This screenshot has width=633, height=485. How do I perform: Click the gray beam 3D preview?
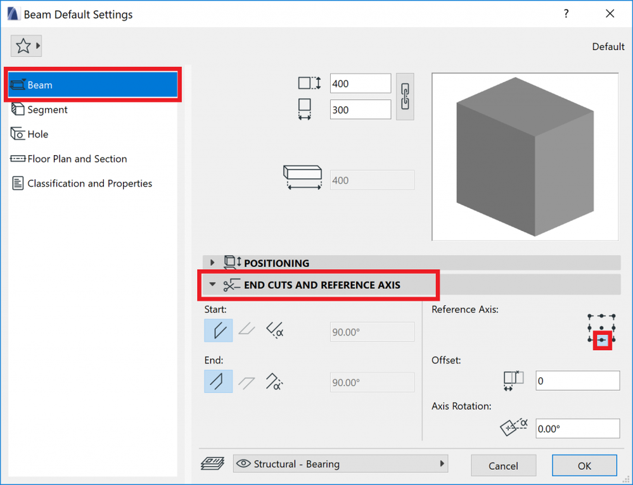pyautogui.click(x=525, y=156)
